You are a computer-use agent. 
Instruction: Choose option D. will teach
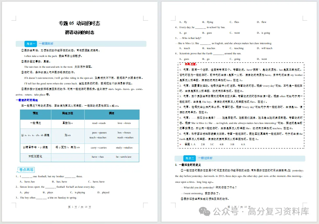point(264,48)
